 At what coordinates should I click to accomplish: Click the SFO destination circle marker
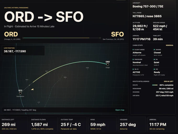(x=20, y=93)
